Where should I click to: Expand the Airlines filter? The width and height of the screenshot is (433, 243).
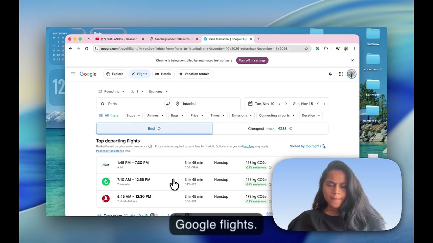(155, 115)
